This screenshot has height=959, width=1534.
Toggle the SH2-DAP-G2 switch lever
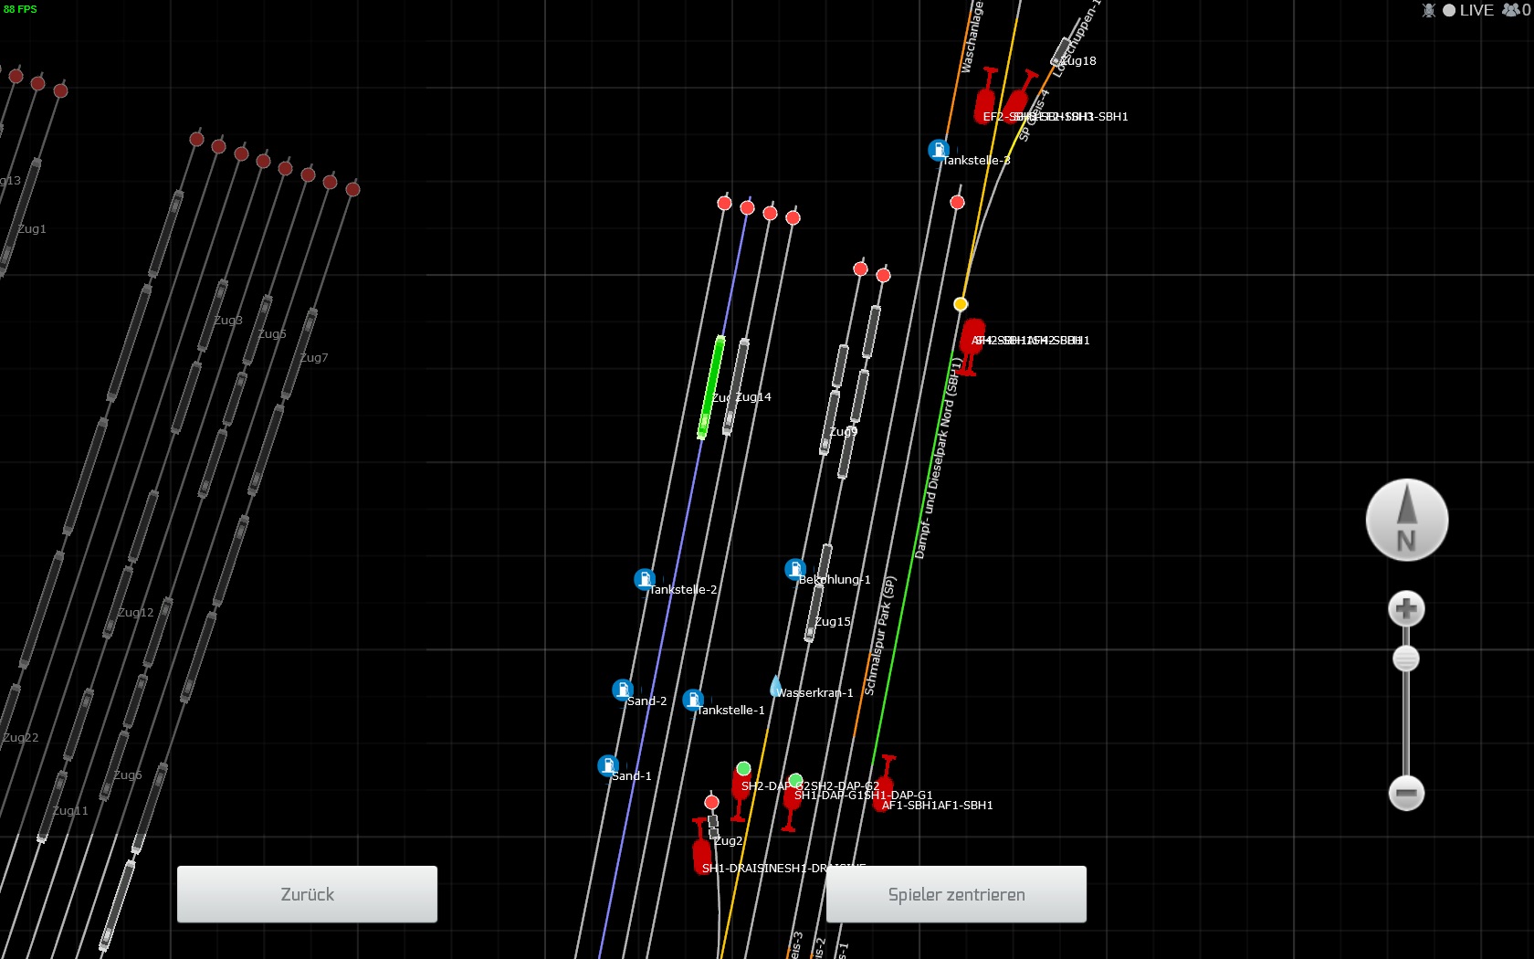(741, 794)
